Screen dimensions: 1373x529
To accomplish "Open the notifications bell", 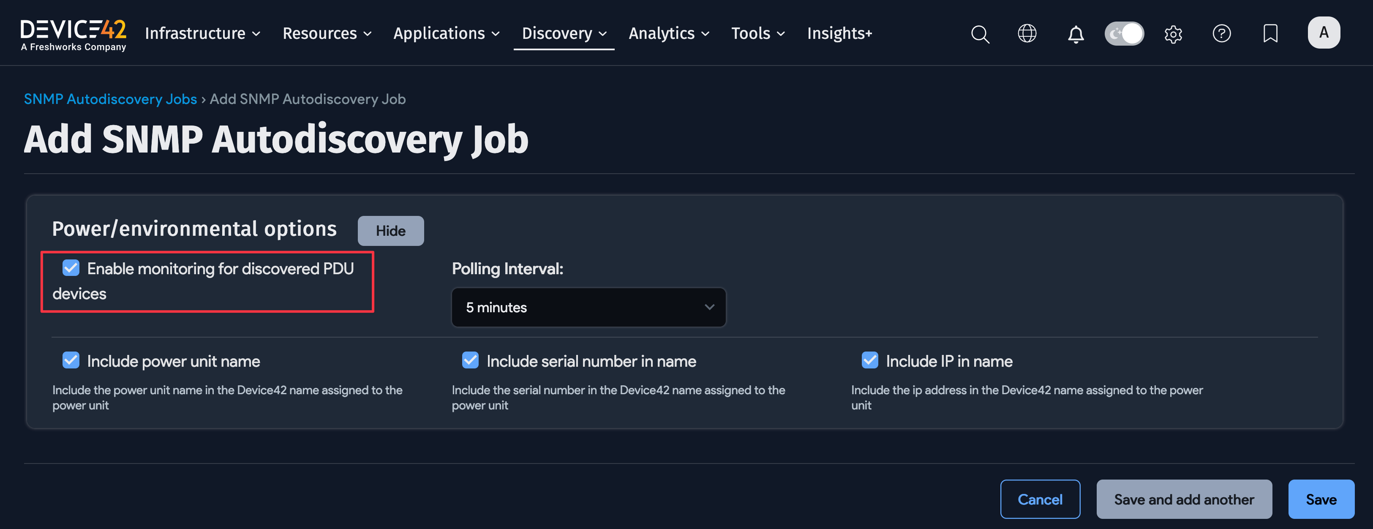I will (1076, 34).
